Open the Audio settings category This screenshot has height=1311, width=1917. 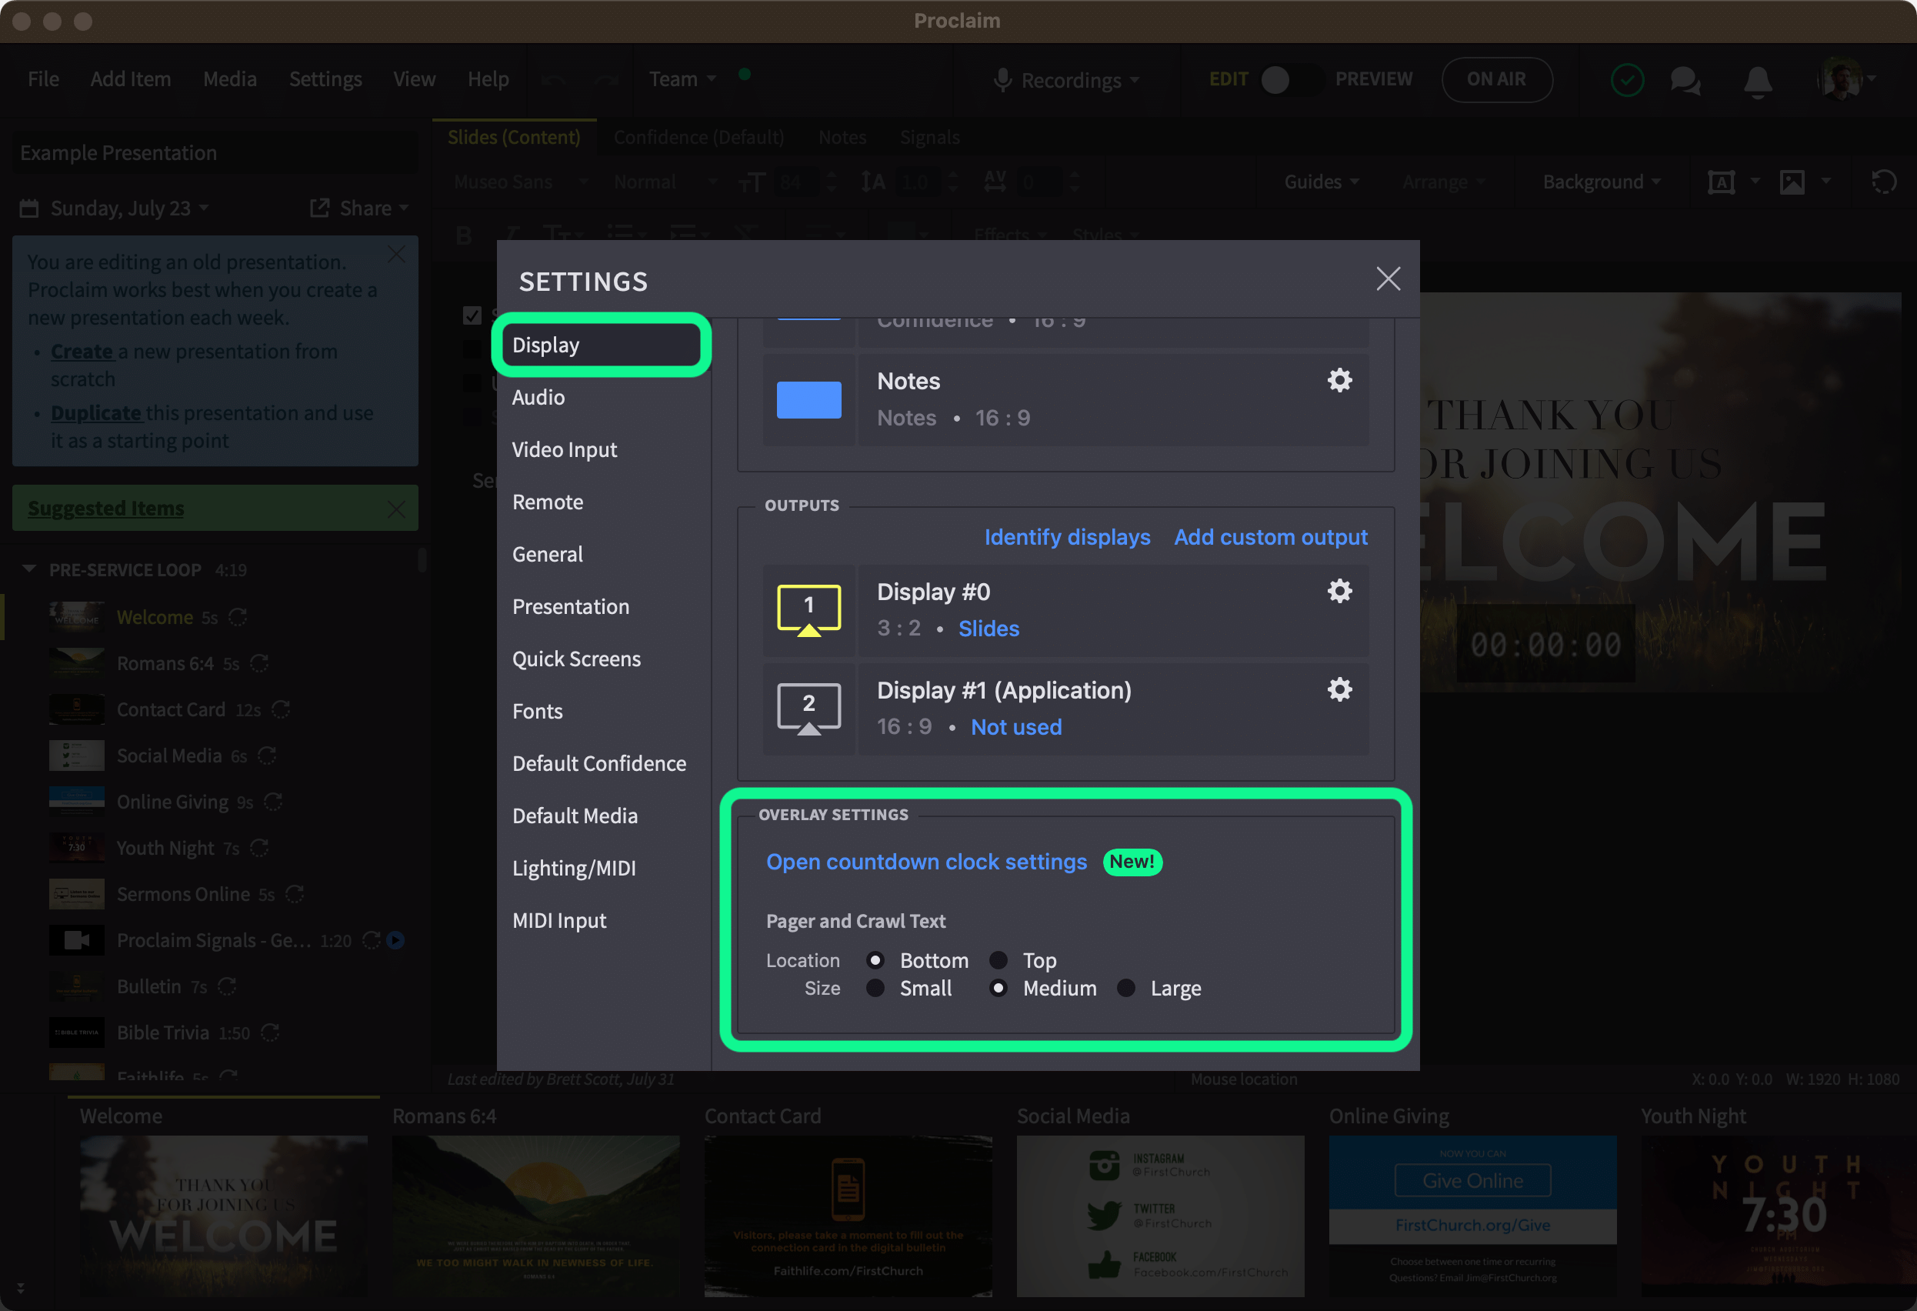pos(538,398)
